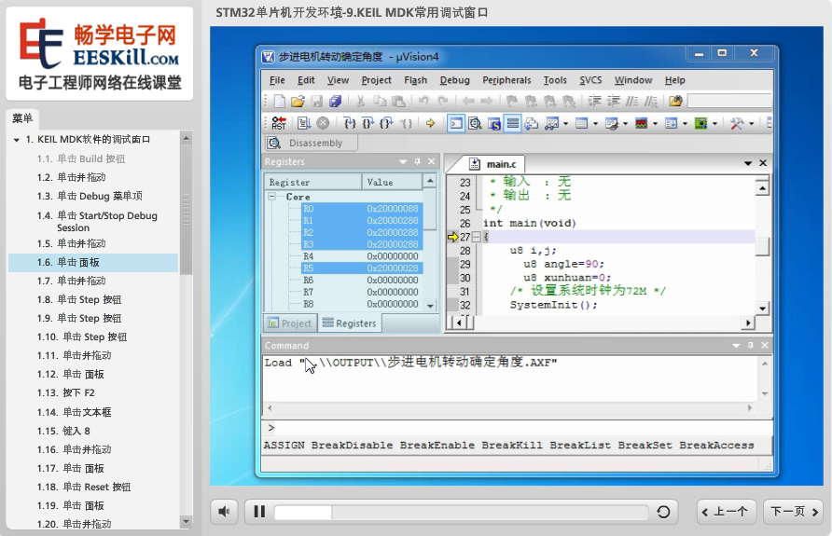This screenshot has width=832, height=536.
Task: Click the 下一页 next page button
Action: click(x=793, y=512)
